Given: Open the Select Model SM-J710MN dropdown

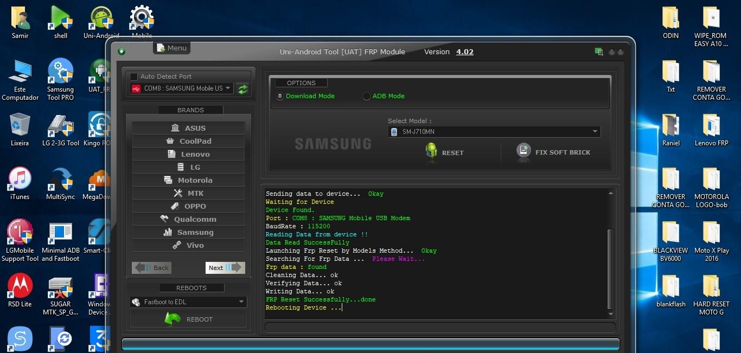Looking at the screenshot, I should coord(494,132).
